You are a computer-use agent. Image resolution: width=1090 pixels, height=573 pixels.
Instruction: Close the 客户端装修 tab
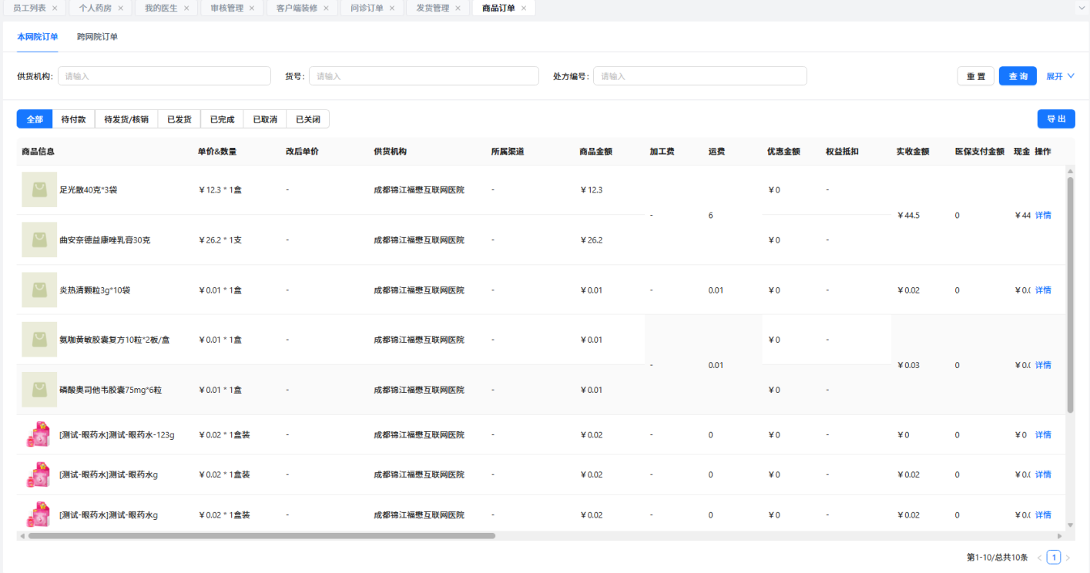pyautogui.click(x=325, y=8)
